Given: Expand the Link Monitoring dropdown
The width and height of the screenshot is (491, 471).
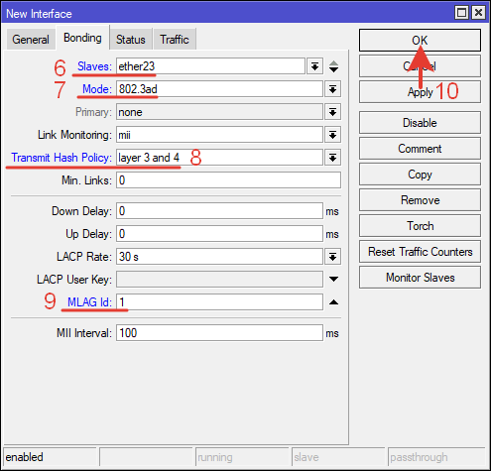Looking at the screenshot, I should tap(332, 135).
